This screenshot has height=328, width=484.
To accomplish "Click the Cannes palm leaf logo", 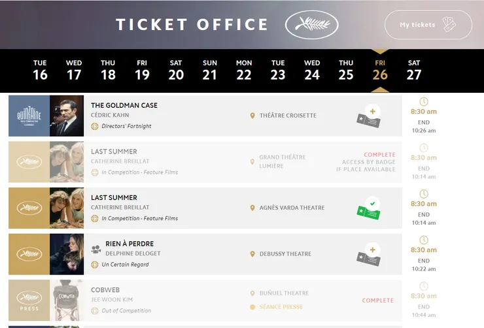I will [312, 25].
